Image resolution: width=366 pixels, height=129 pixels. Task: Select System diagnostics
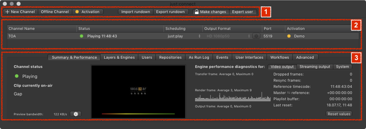click(x=342, y=67)
